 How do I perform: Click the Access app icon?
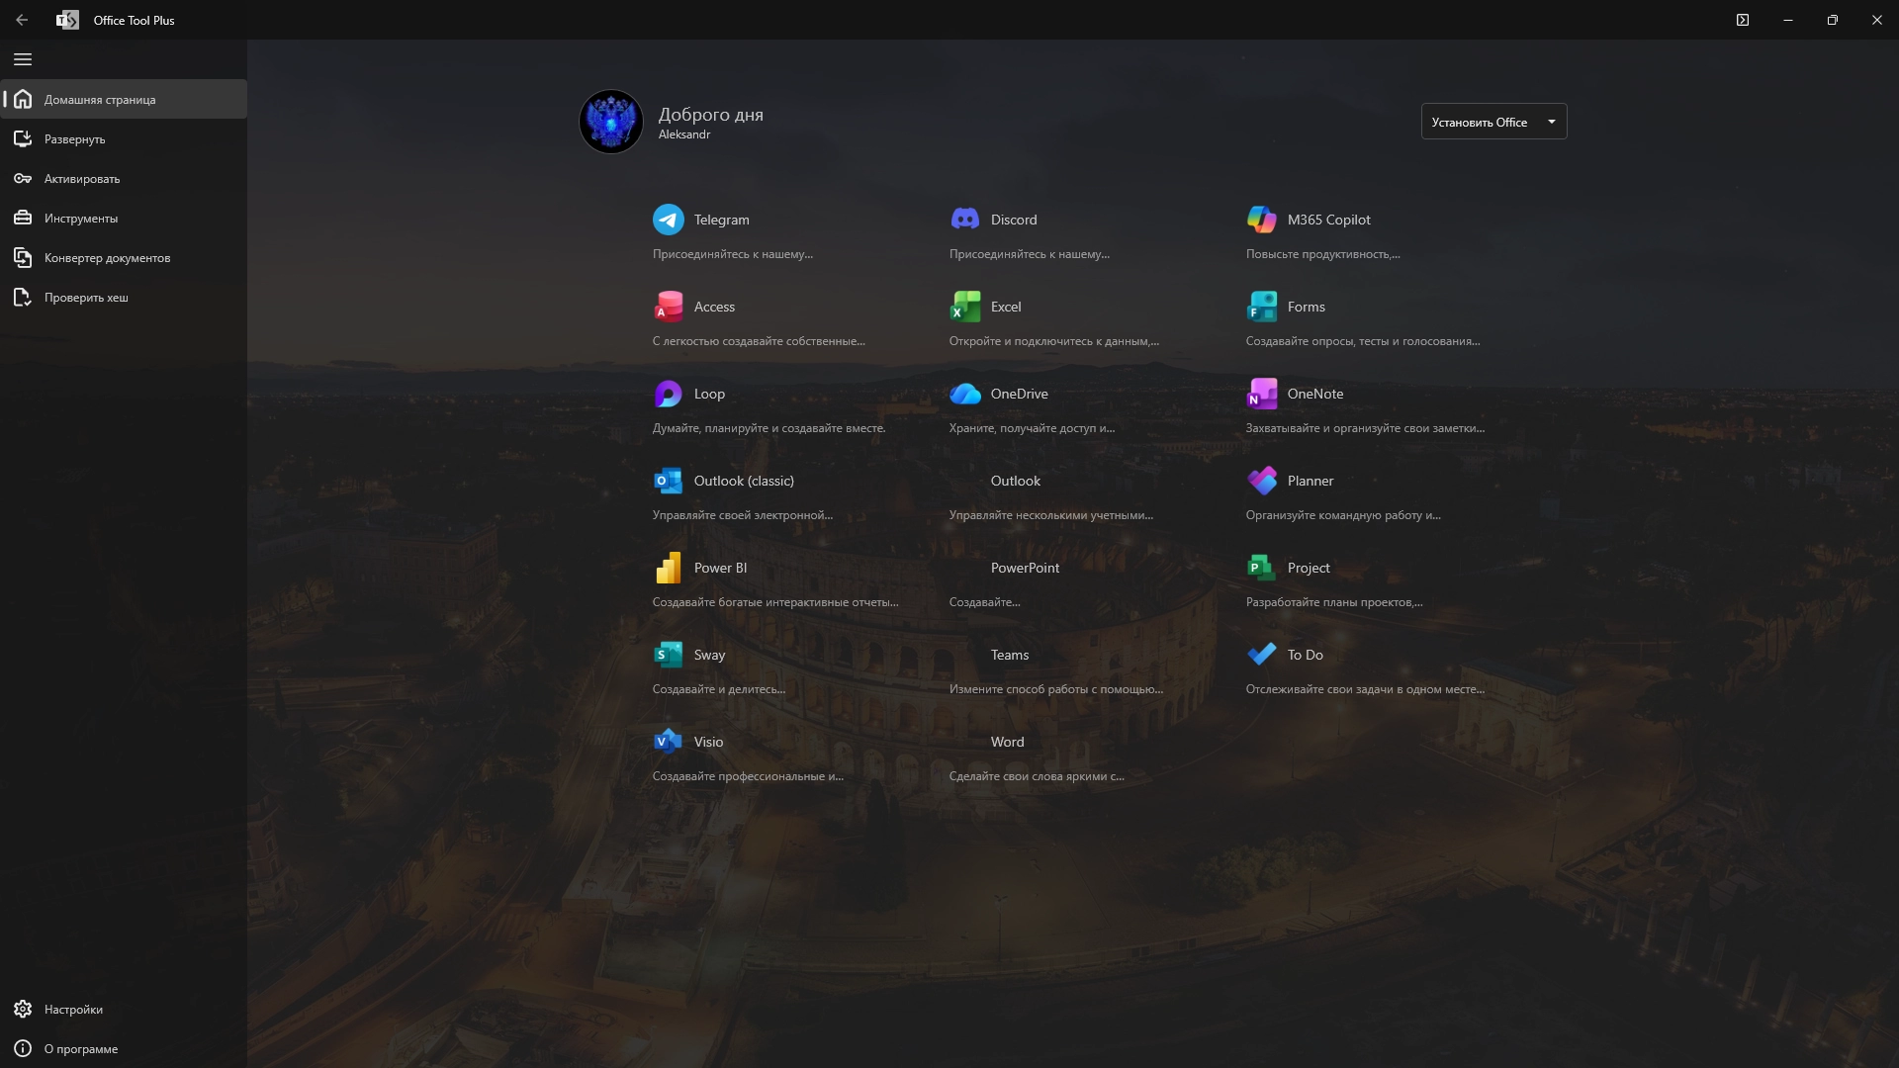coord(669,307)
